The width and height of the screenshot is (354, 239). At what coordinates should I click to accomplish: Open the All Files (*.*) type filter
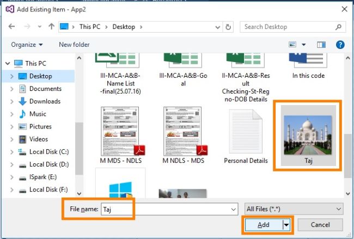coord(294,209)
